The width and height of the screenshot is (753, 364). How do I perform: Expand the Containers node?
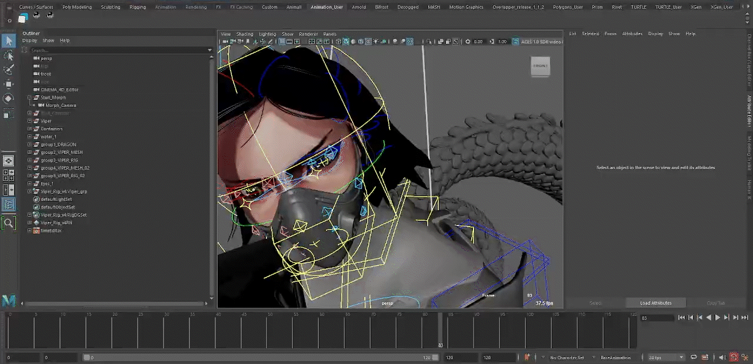[x=29, y=129]
